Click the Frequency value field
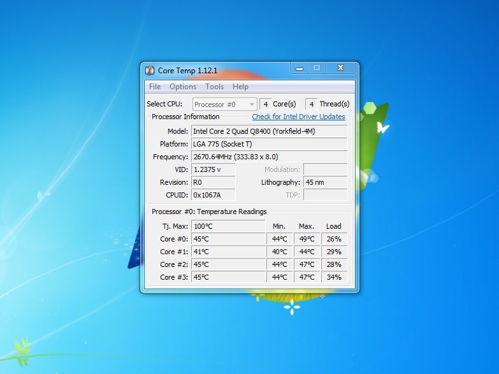The width and height of the screenshot is (499, 374). coord(269,157)
